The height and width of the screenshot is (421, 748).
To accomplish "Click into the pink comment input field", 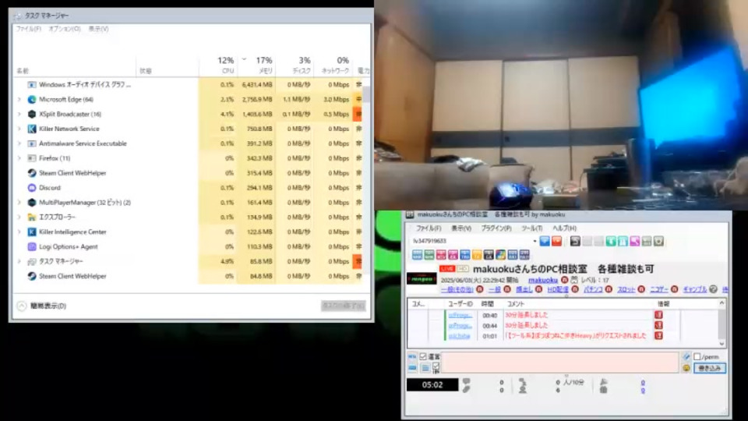I will click(560, 363).
